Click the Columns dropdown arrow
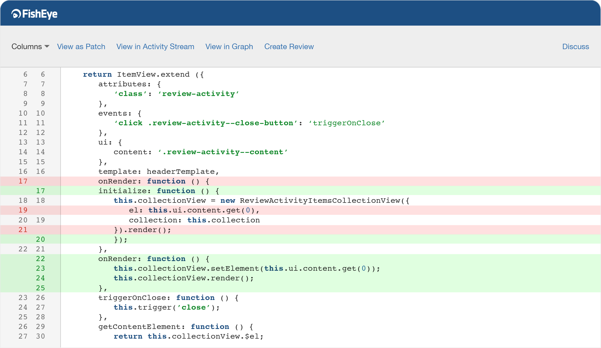 (47, 46)
